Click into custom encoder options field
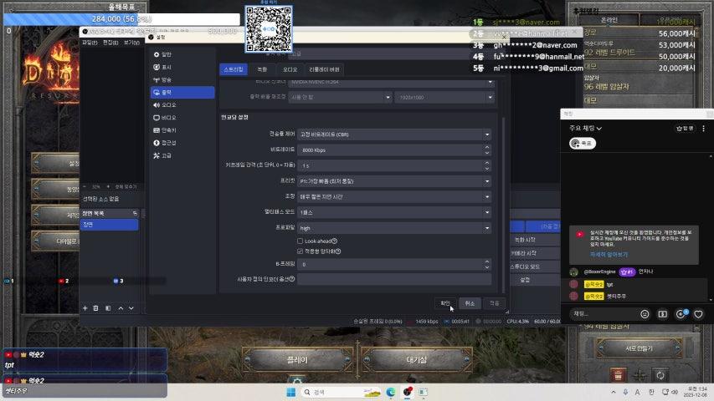Image resolution: width=714 pixels, height=401 pixels. 394,279
